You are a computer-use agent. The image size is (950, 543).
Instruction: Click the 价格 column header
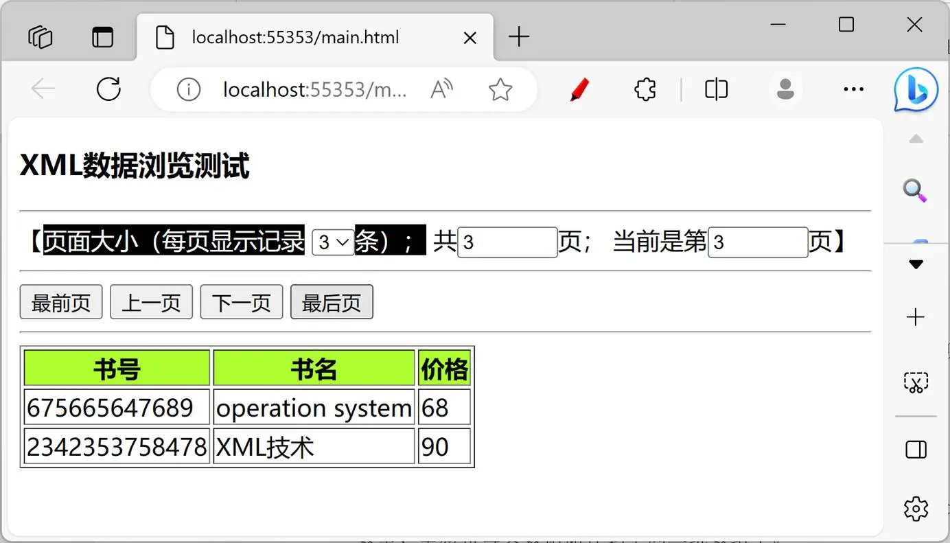[x=444, y=368]
